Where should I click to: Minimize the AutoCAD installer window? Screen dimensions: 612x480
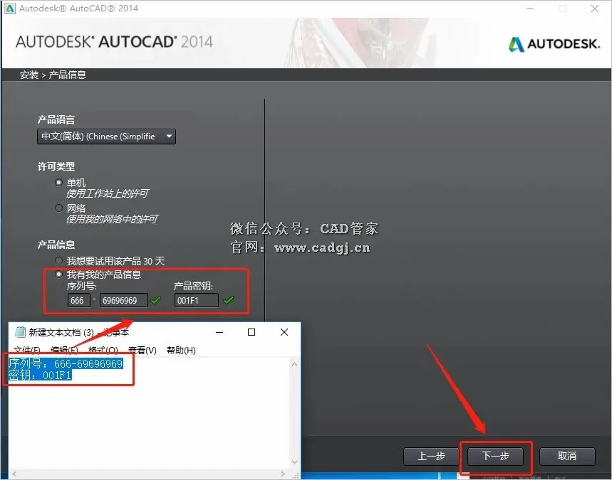click(x=530, y=9)
